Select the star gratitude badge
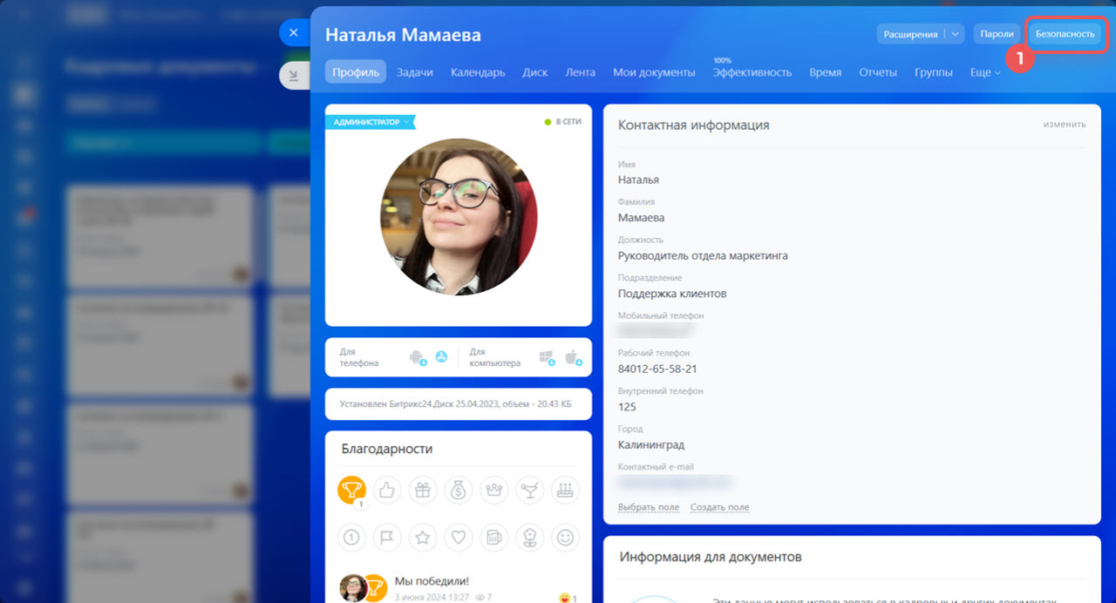Image resolution: width=1116 pixels, height=603 pixels. [x=423, y=538]
